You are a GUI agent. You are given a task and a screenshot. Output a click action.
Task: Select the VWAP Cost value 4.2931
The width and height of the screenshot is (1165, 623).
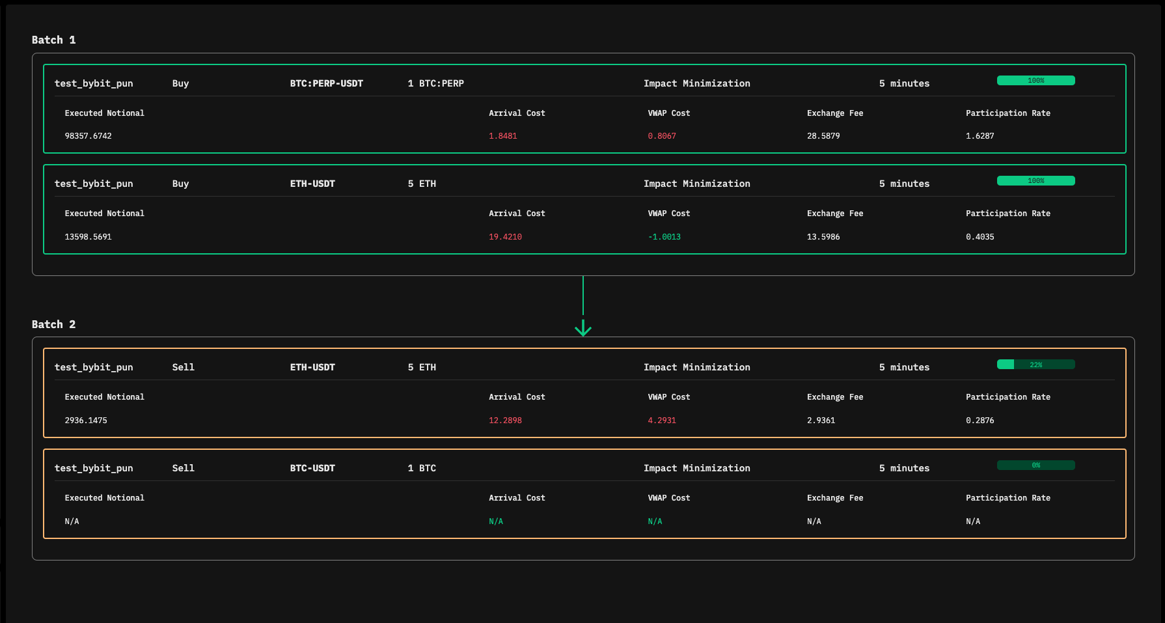pos(662,421)
